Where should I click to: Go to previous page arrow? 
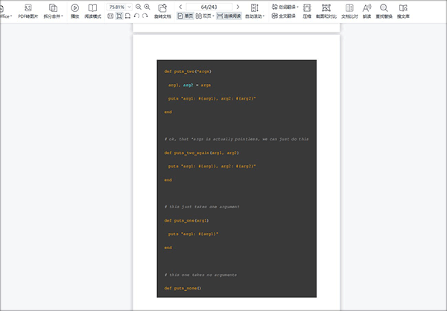(x=180, y=7)
